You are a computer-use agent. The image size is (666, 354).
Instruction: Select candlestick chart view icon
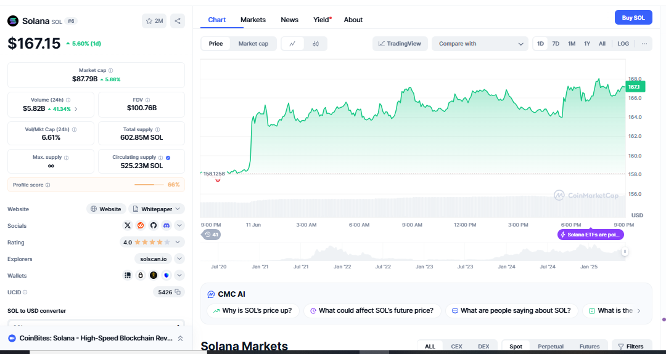[316, 44]
